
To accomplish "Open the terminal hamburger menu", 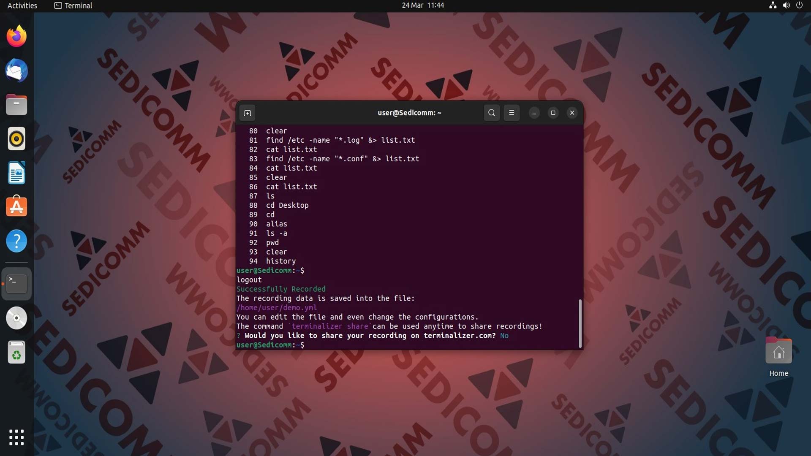I will 512,113.
